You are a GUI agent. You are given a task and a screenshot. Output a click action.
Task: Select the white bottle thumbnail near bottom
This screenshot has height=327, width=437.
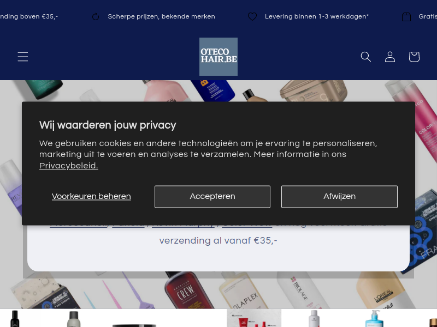pos(314,319)
